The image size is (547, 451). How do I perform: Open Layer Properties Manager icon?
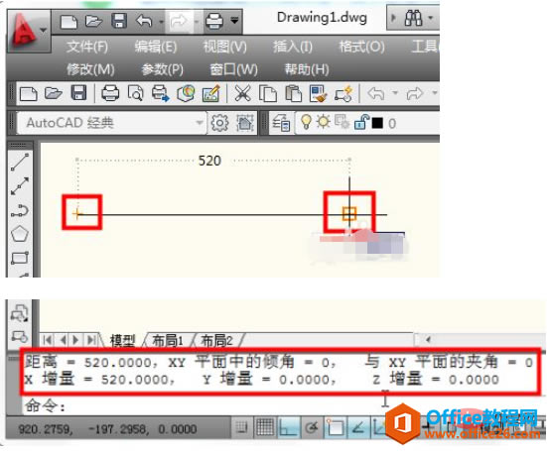tap(281, 123)
